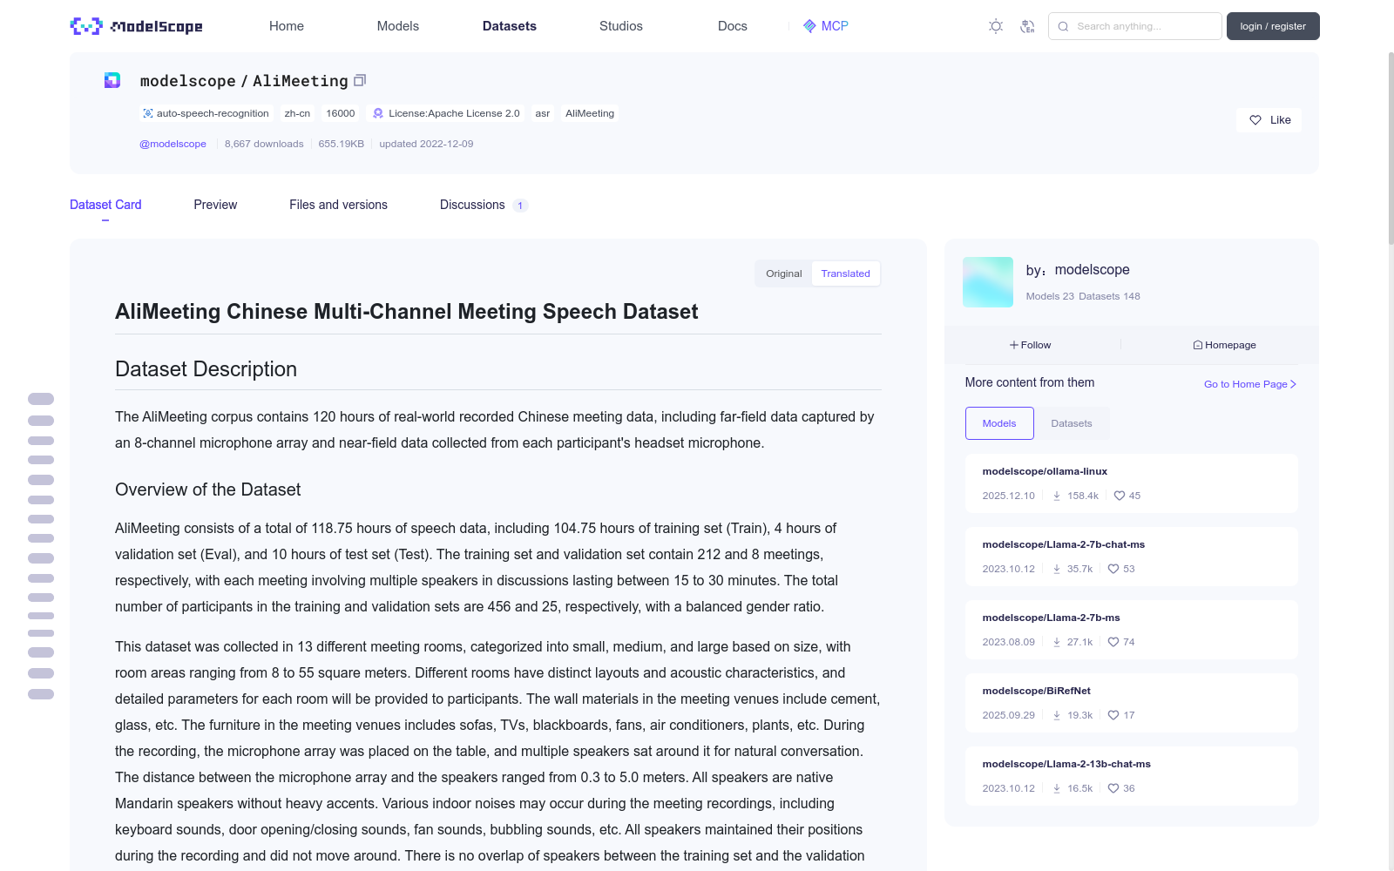
Task: Click the heart icon on Llama-2-13b-chat-ms card
Action: pyautogui.click(x=1113, y=788)
